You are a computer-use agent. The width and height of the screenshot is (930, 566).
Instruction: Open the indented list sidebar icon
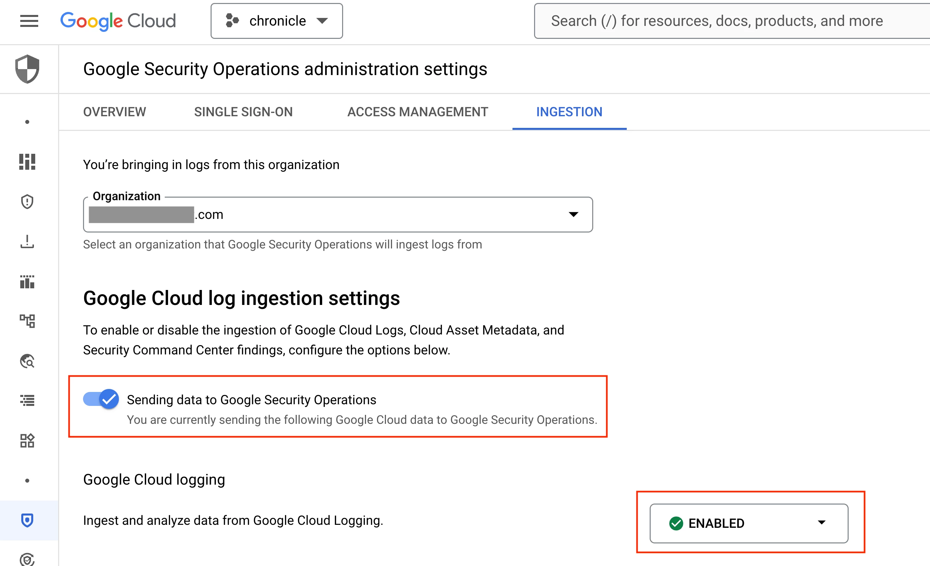click(x=27, y=400)
